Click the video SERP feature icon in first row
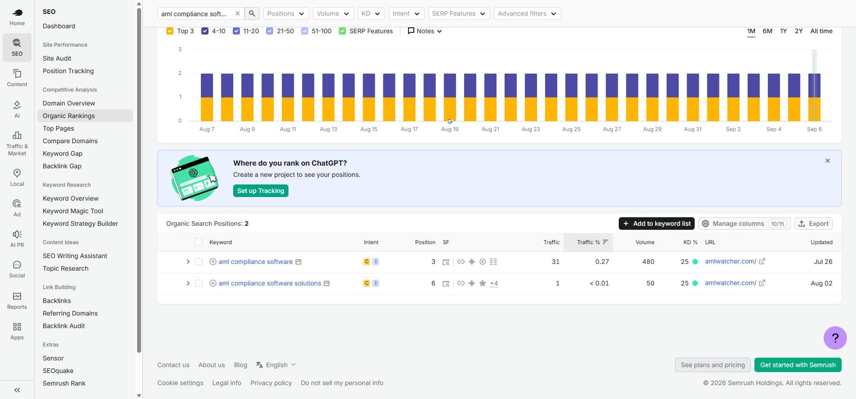This screenshot has width=856, height=399. [x=483, y=262]
